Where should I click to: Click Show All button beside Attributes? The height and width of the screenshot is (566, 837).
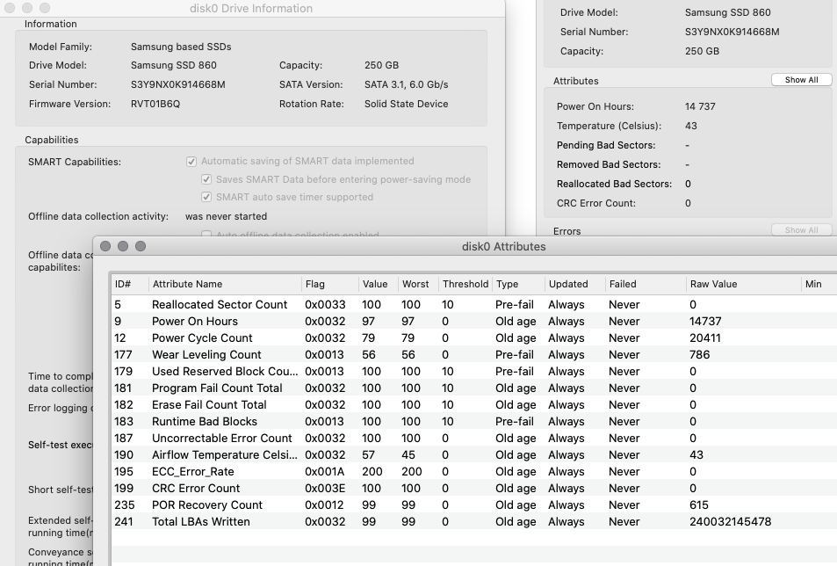801,80
